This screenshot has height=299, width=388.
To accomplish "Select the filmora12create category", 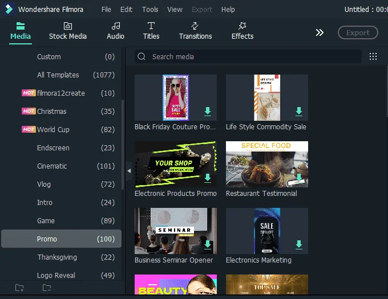I will [61, 93].
